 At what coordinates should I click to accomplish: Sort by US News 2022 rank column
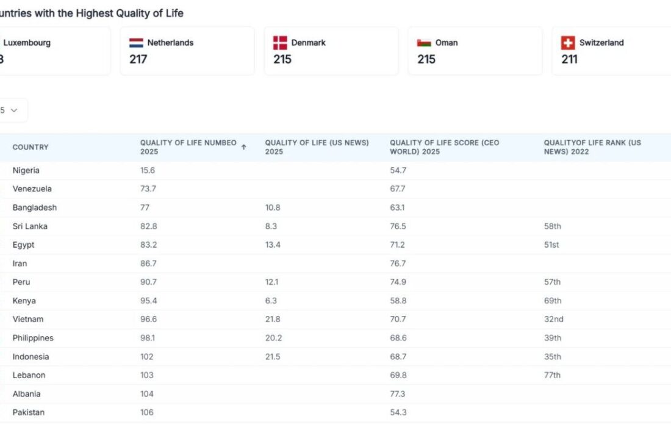click(x=592, y=147)
